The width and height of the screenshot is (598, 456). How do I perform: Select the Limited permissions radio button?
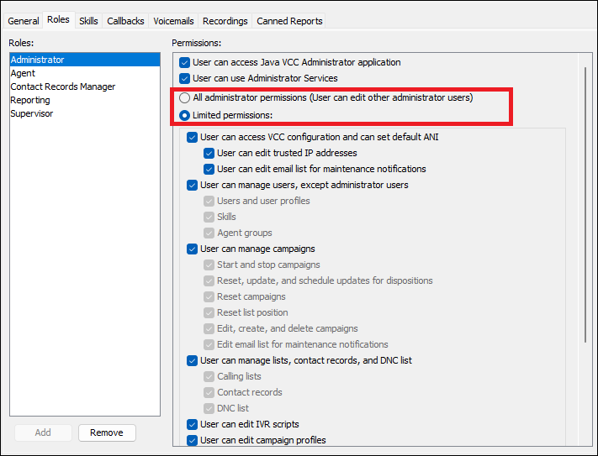point(184,115)
